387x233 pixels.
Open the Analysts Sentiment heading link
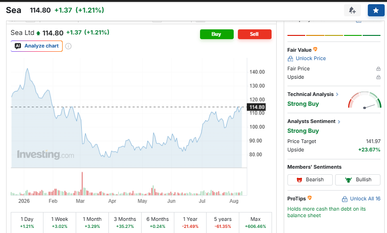click(311, 121)
